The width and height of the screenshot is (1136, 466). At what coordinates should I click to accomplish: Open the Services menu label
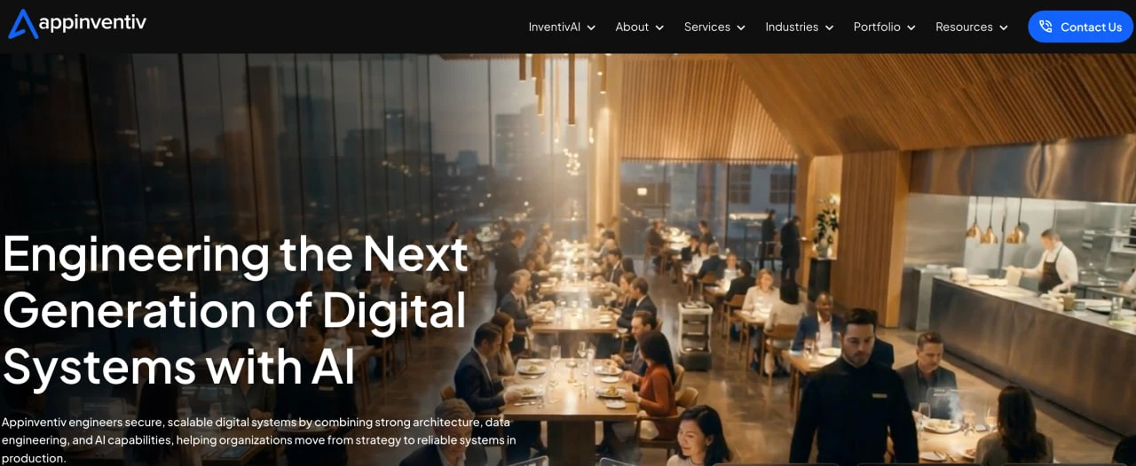click(707, 27)
